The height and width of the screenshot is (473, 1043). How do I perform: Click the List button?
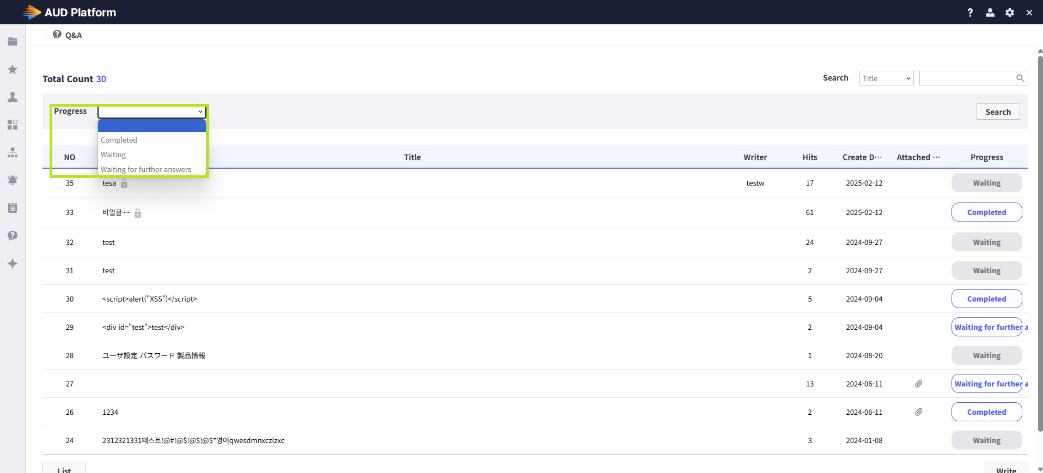pos(64,468)
